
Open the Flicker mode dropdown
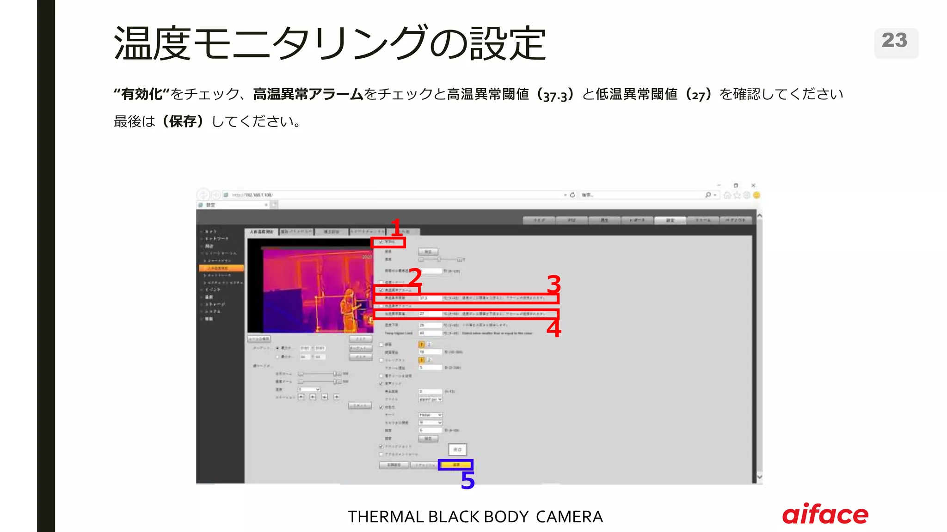(430, 415)
